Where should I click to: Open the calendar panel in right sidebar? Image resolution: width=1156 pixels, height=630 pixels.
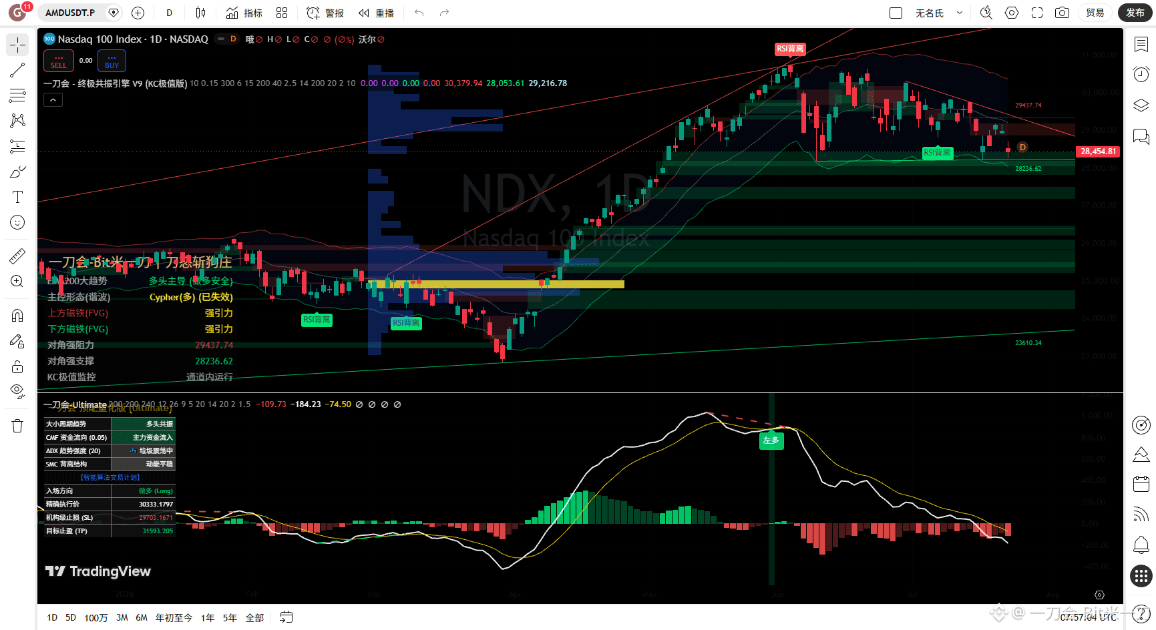tap(1141, 484)
